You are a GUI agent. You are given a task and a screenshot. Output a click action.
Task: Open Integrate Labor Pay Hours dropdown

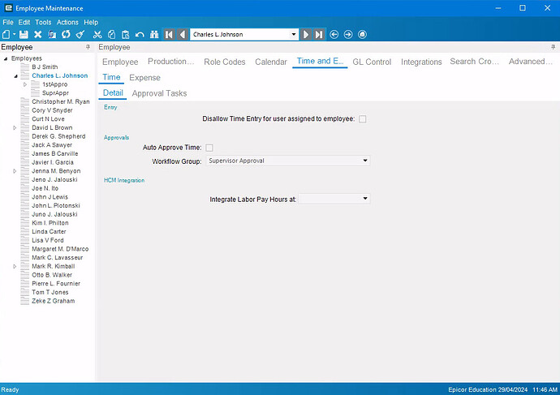pos(365,198)
